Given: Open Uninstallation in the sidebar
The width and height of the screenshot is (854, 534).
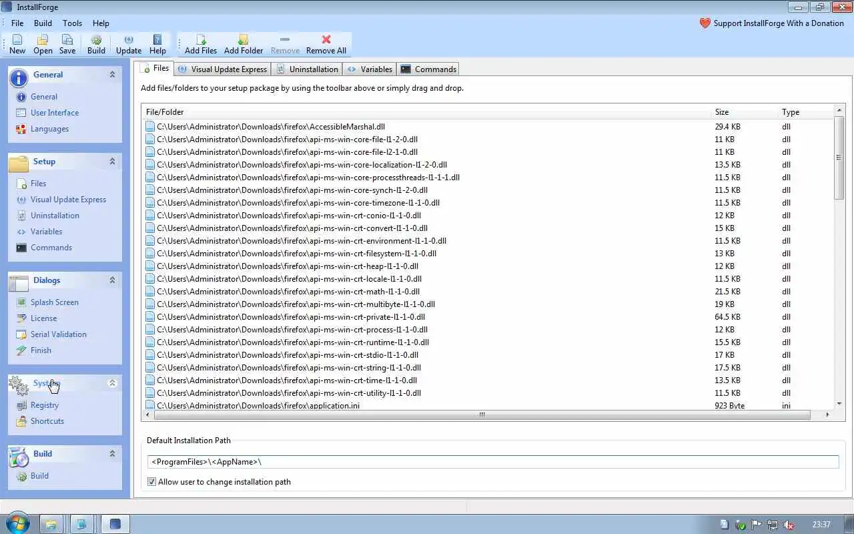Looking at the screenshot, I should click(55, 216).
